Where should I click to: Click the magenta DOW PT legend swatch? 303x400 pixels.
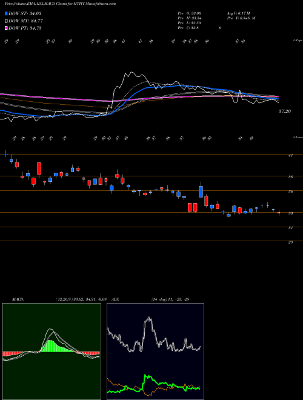pyautogui.click(x=6, y=28)
